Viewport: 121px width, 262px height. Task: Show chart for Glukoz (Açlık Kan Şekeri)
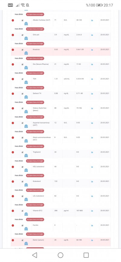click(x=92, y=108)
